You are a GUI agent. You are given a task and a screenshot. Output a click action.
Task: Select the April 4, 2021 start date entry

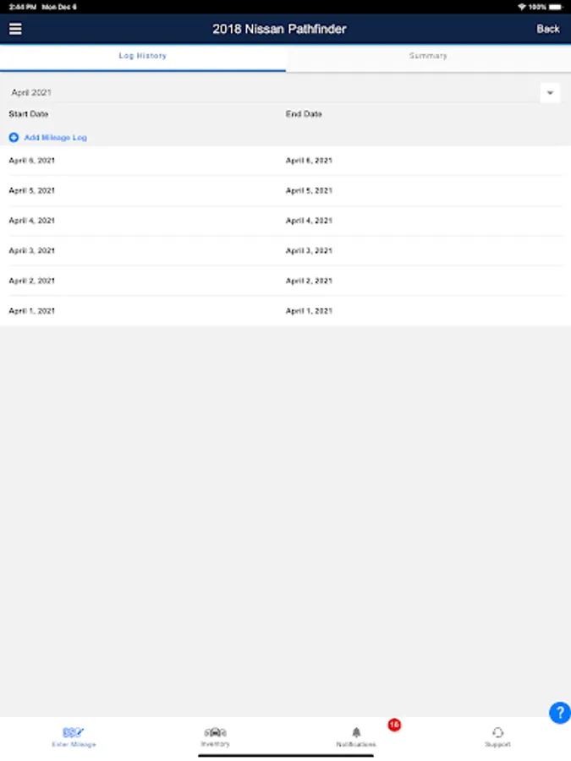[x=31, y=221]
